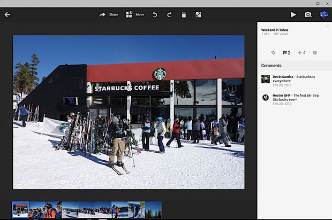Click the camera upload icon
This screenshot has width=332, height=220.
(x=308, y=14)
